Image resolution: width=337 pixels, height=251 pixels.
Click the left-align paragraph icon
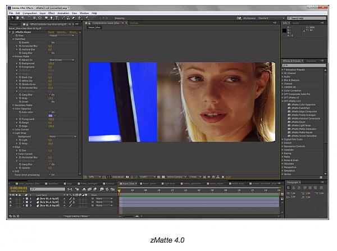tap(289, 188)
